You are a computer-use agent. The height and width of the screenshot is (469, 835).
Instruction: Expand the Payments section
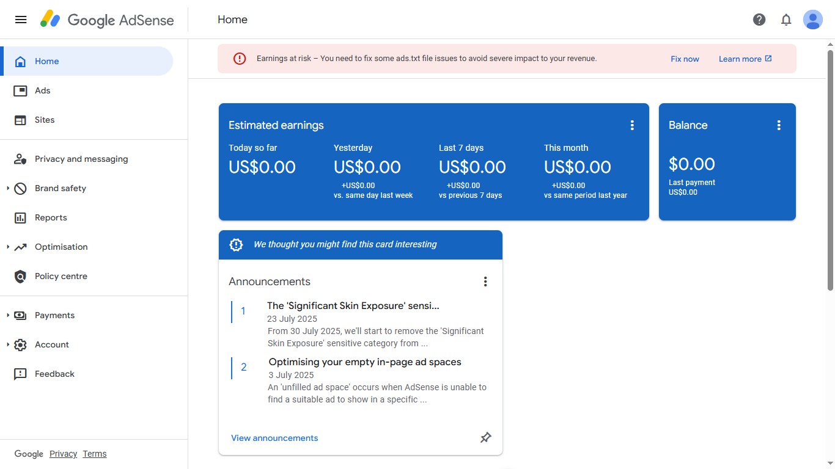point(8,315)
